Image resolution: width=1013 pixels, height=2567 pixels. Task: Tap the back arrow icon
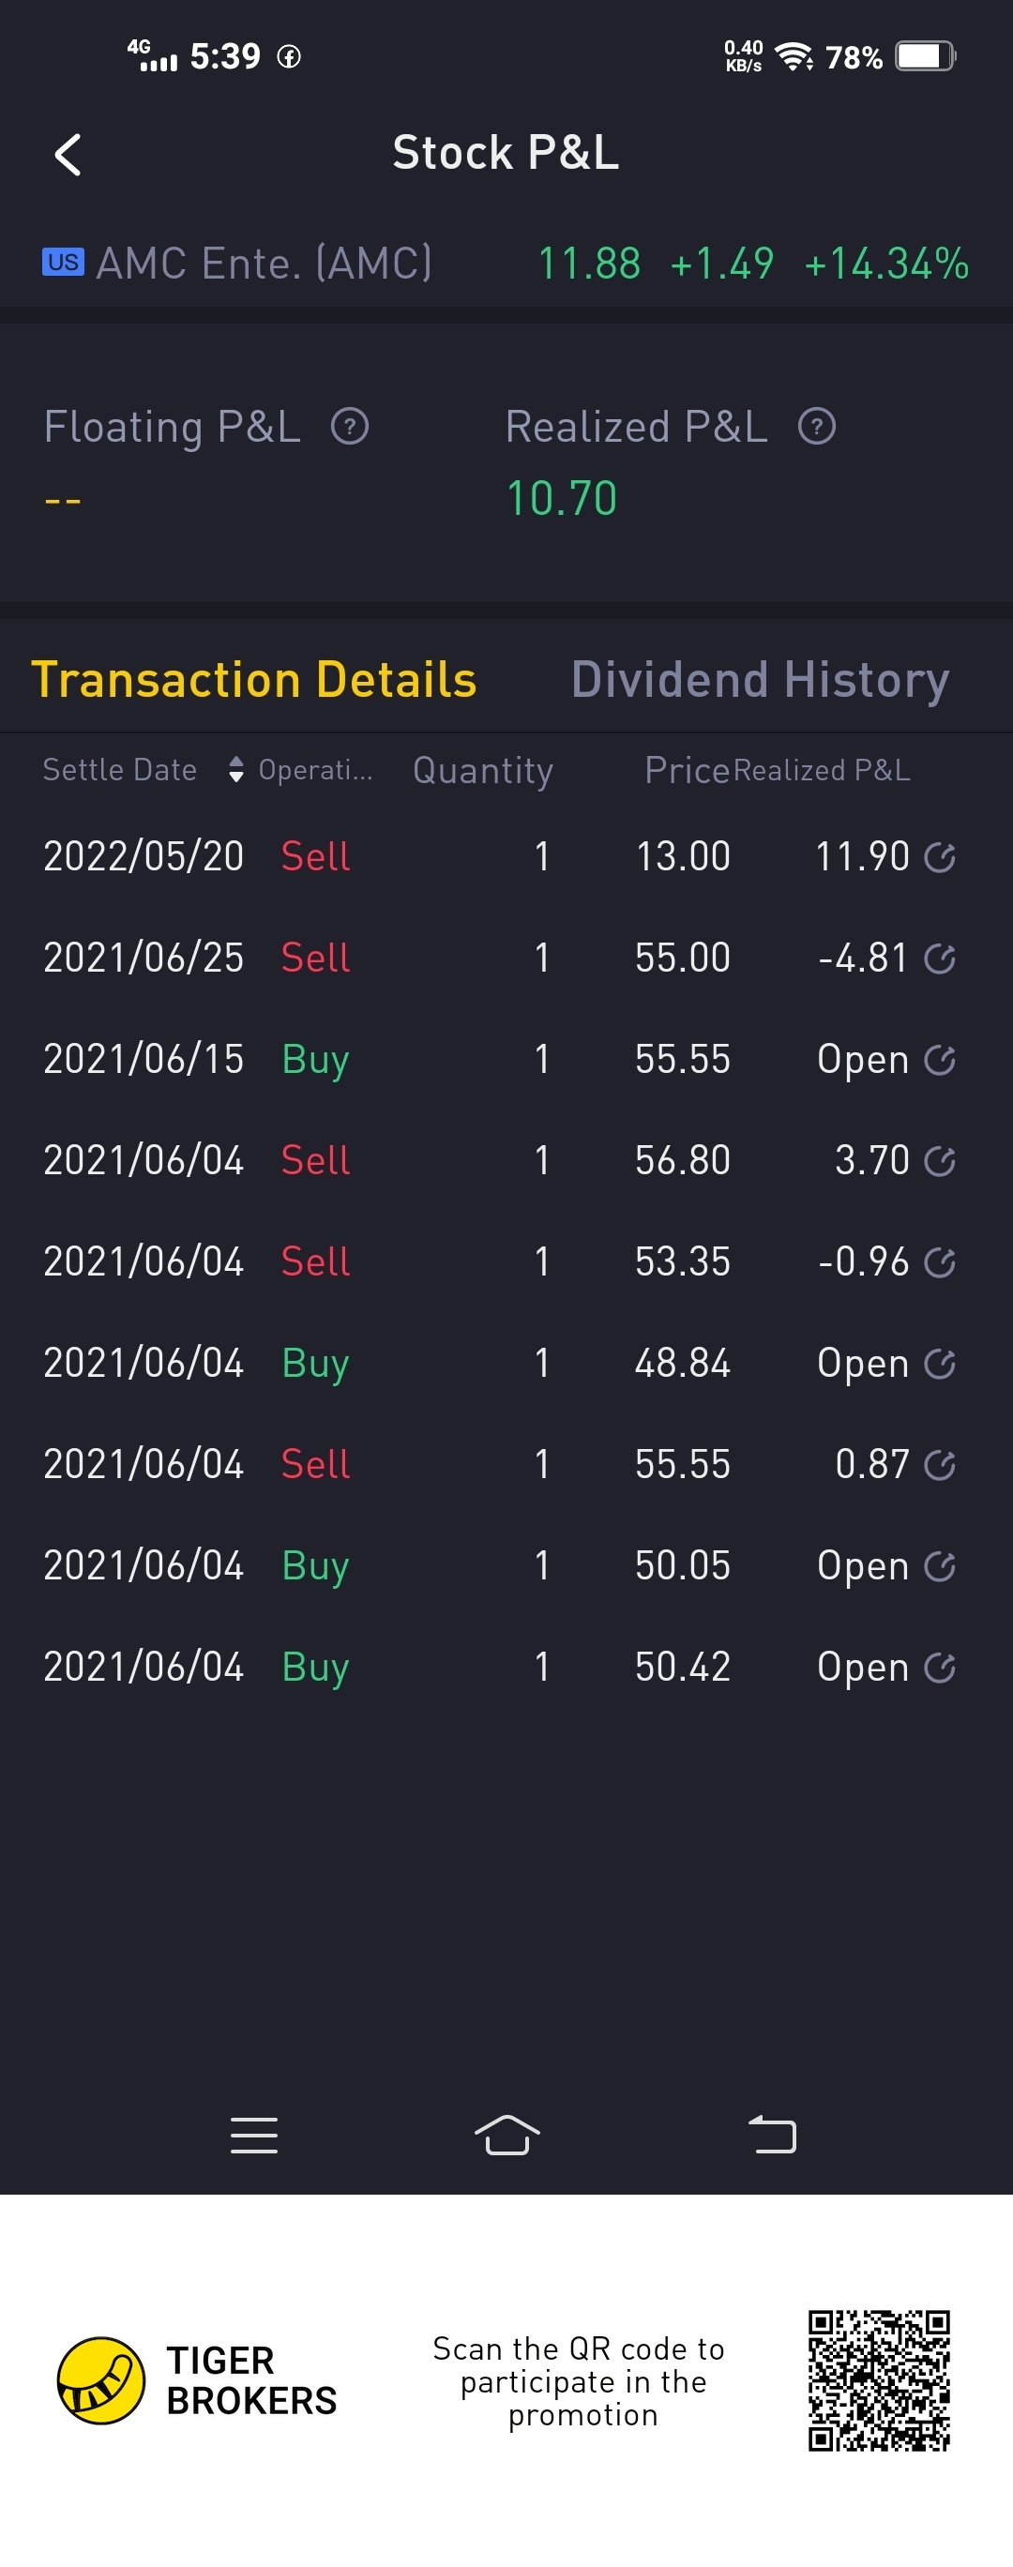(x=68, y=156)
